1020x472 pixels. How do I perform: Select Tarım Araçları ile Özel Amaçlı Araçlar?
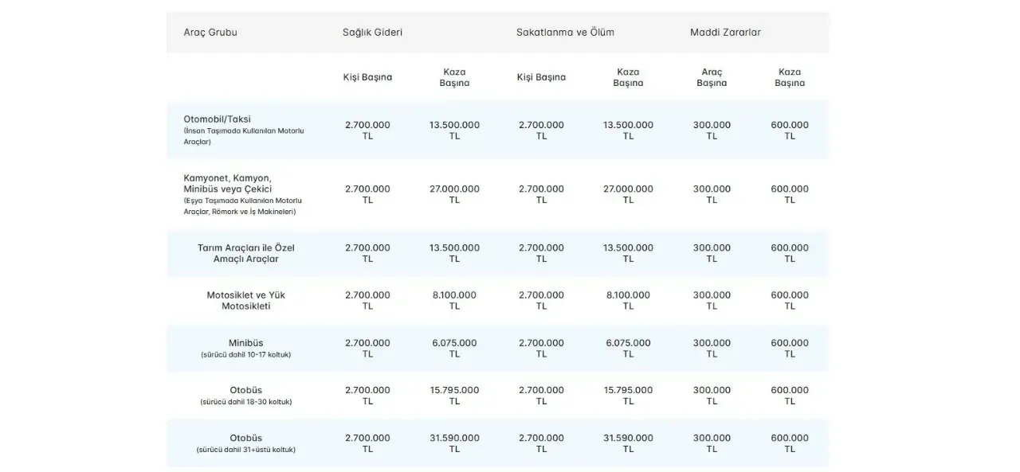pyautogui.click(x=245, y=253)
